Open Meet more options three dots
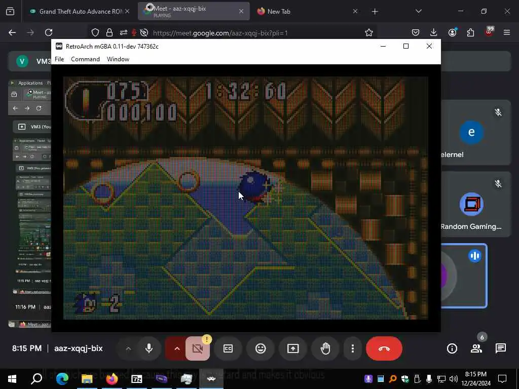This screenshot has height=389, width=519. pyautogui.click(x=353, y=348)
